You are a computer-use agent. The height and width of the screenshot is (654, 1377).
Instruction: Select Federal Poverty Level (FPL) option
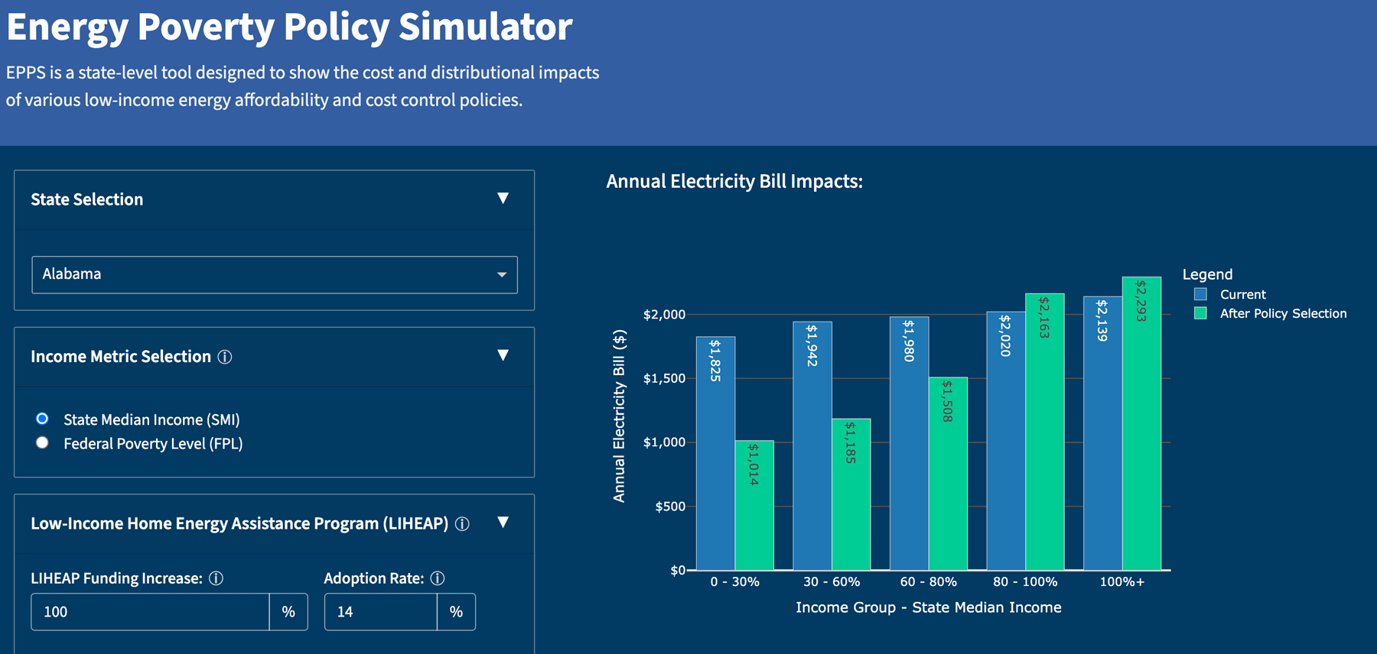(43, 443)
